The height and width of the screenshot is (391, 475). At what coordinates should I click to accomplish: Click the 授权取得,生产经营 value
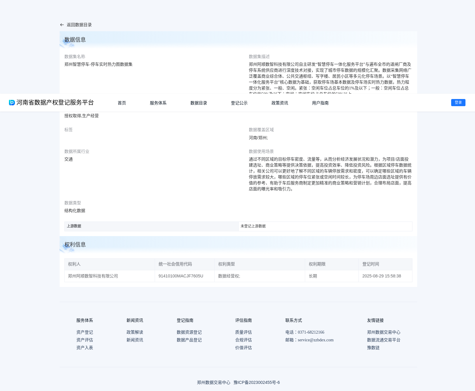tap(81, 116)
